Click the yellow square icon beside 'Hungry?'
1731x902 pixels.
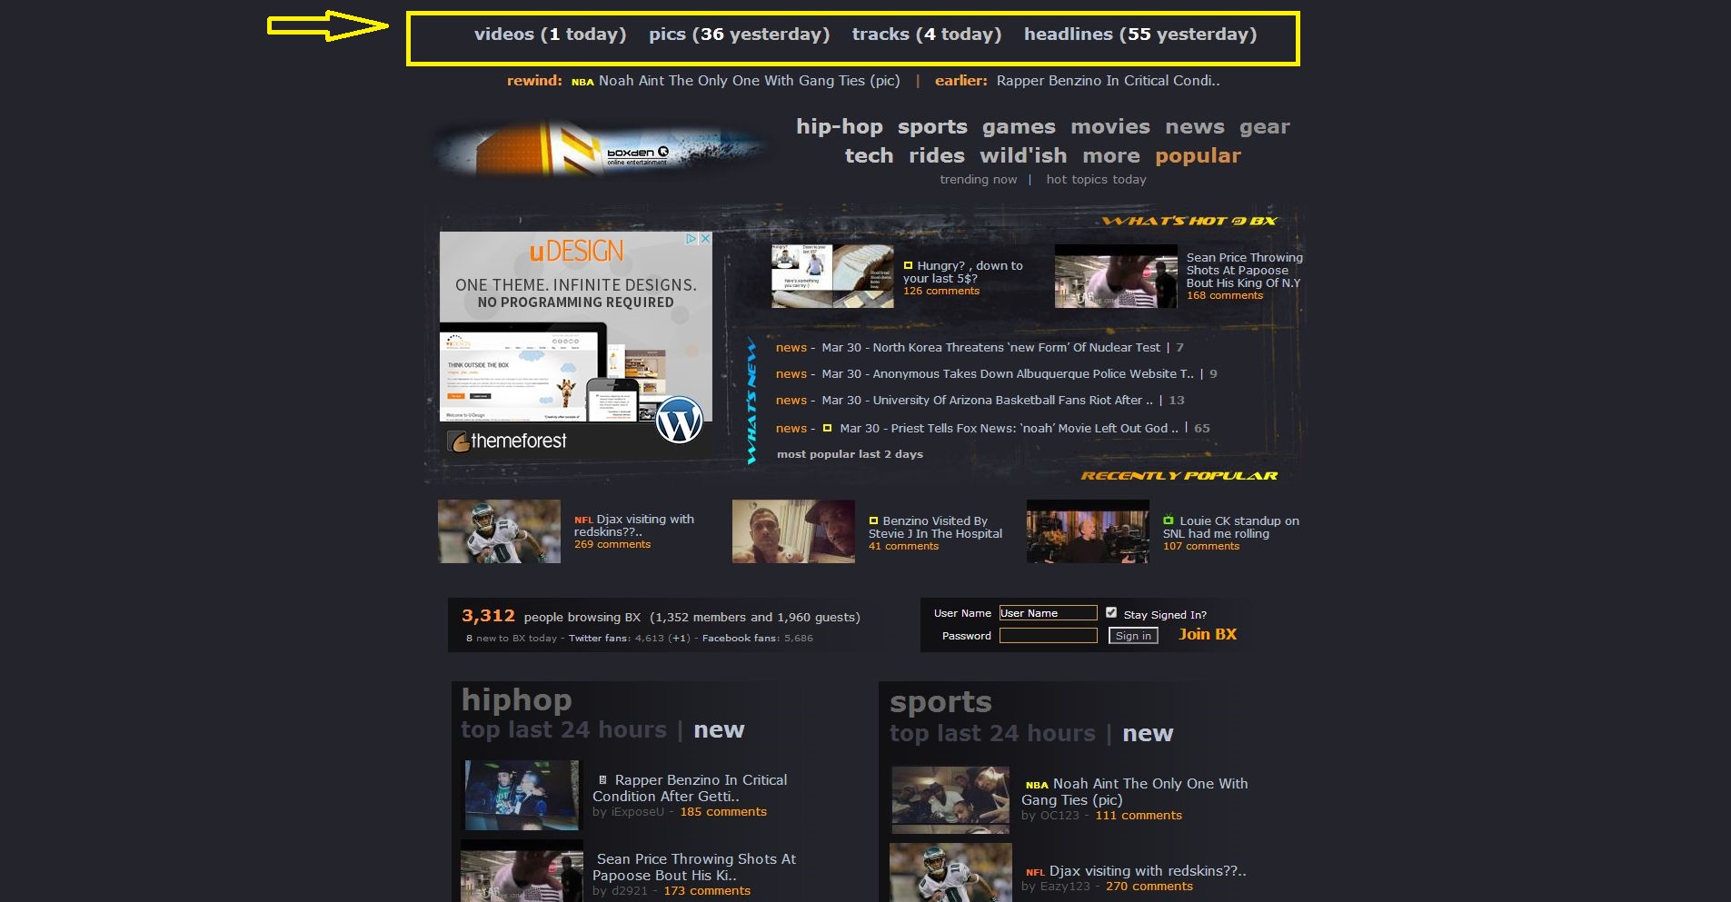(908, 265)
